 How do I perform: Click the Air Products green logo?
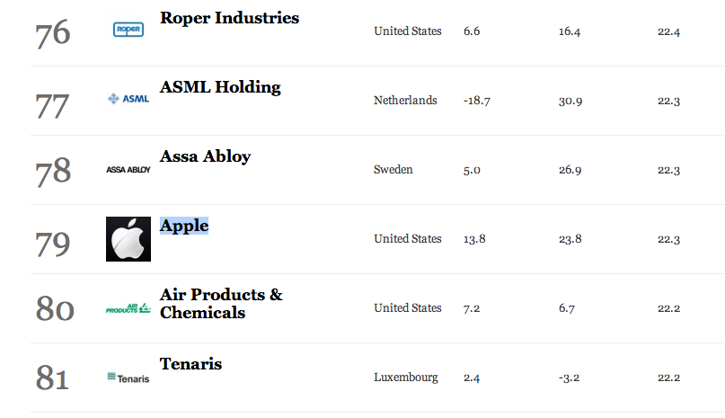point(128,308)
